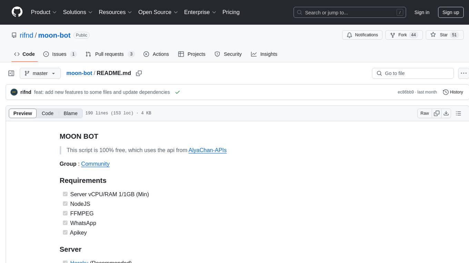Collapse the file tree side panel
The width and height of the screenshot is (469, 263).
tap(11, 73)
